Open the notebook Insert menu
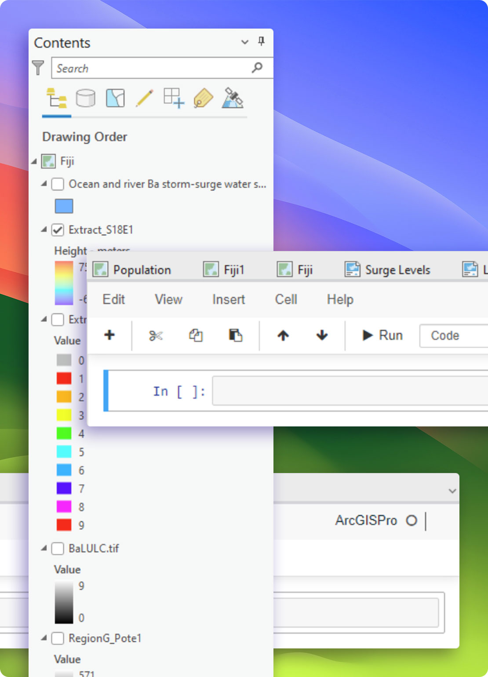Screen dimensions: 488x677 coord(228,299)
